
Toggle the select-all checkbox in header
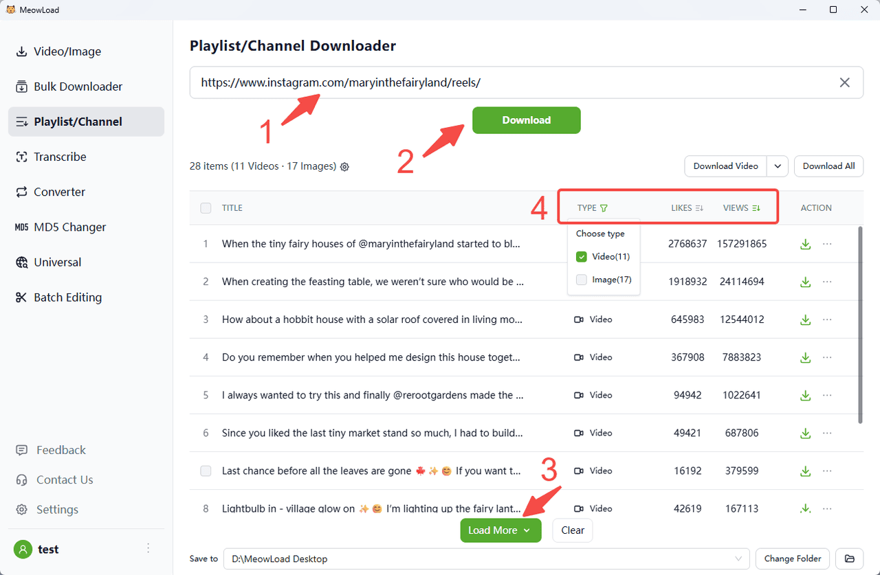click(206, 208)
